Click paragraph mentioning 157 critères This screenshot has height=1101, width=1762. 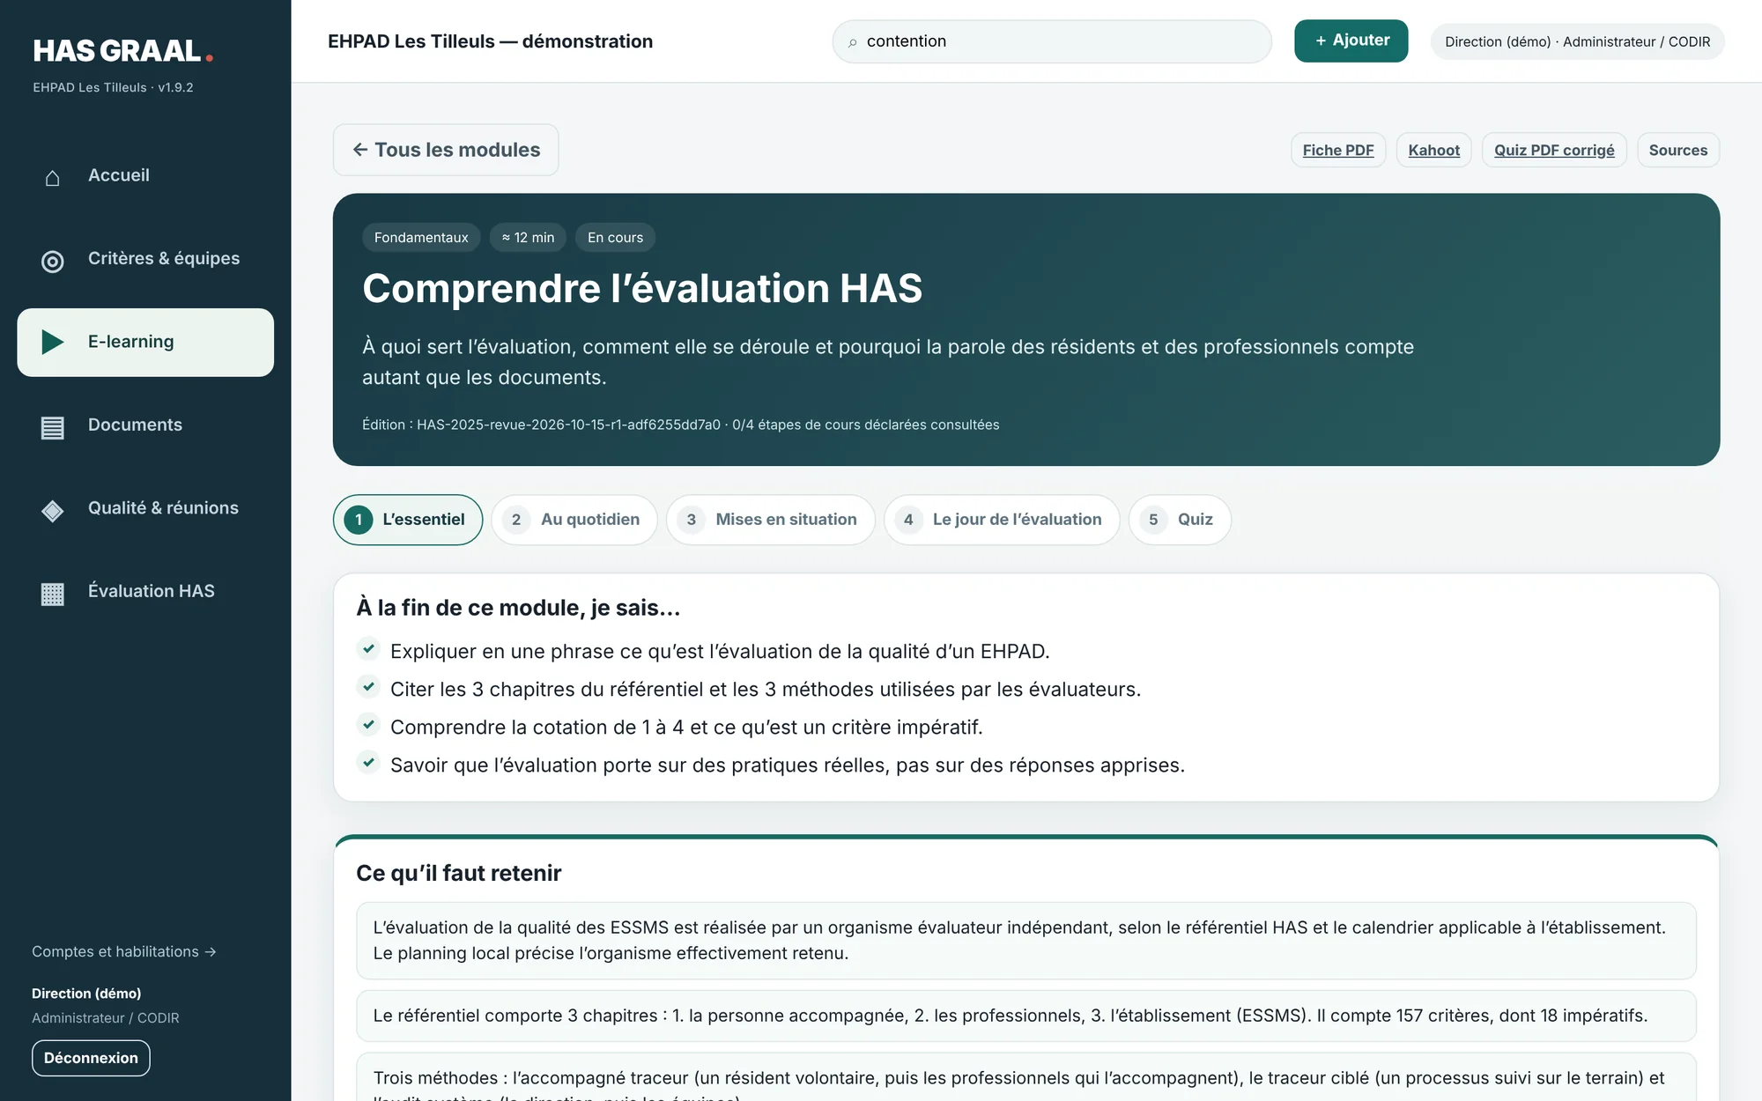click(1026, 1016)
